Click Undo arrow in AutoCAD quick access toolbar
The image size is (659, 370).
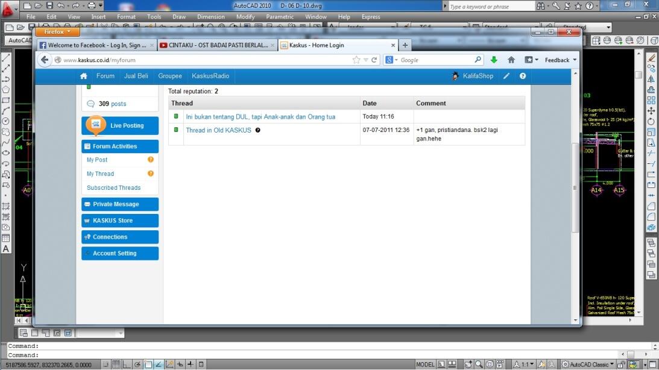coord(60,5)
